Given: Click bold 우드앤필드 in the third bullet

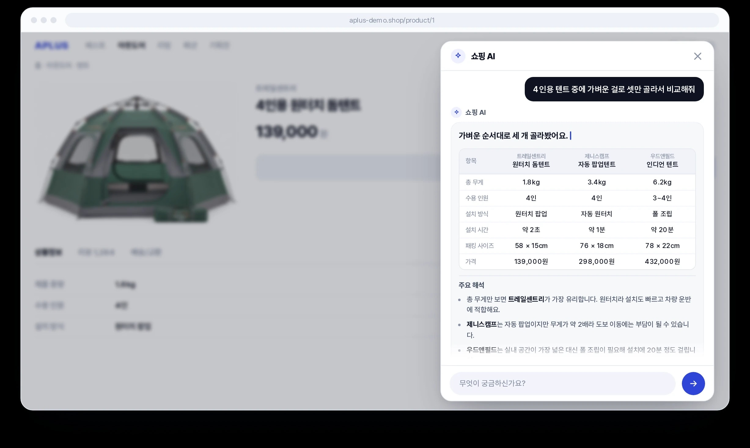Looking at the screenshot, I should (x=482, y=350).
